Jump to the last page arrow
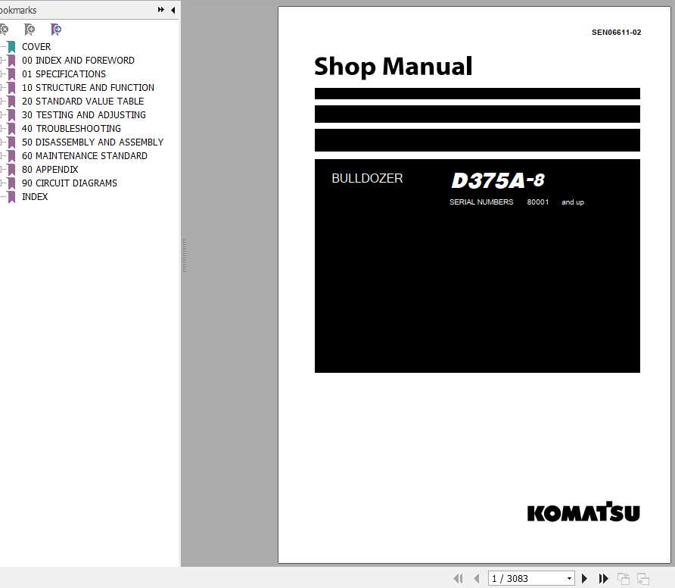The image size is (675, 588). (x=603, y=578)
